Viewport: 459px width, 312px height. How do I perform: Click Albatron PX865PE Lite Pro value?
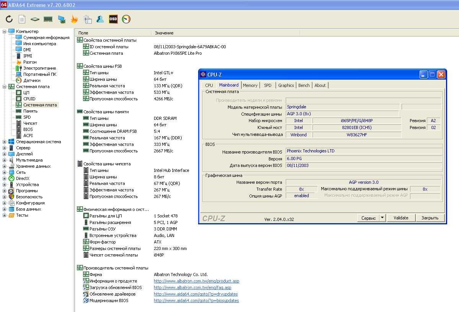(178, 53)
